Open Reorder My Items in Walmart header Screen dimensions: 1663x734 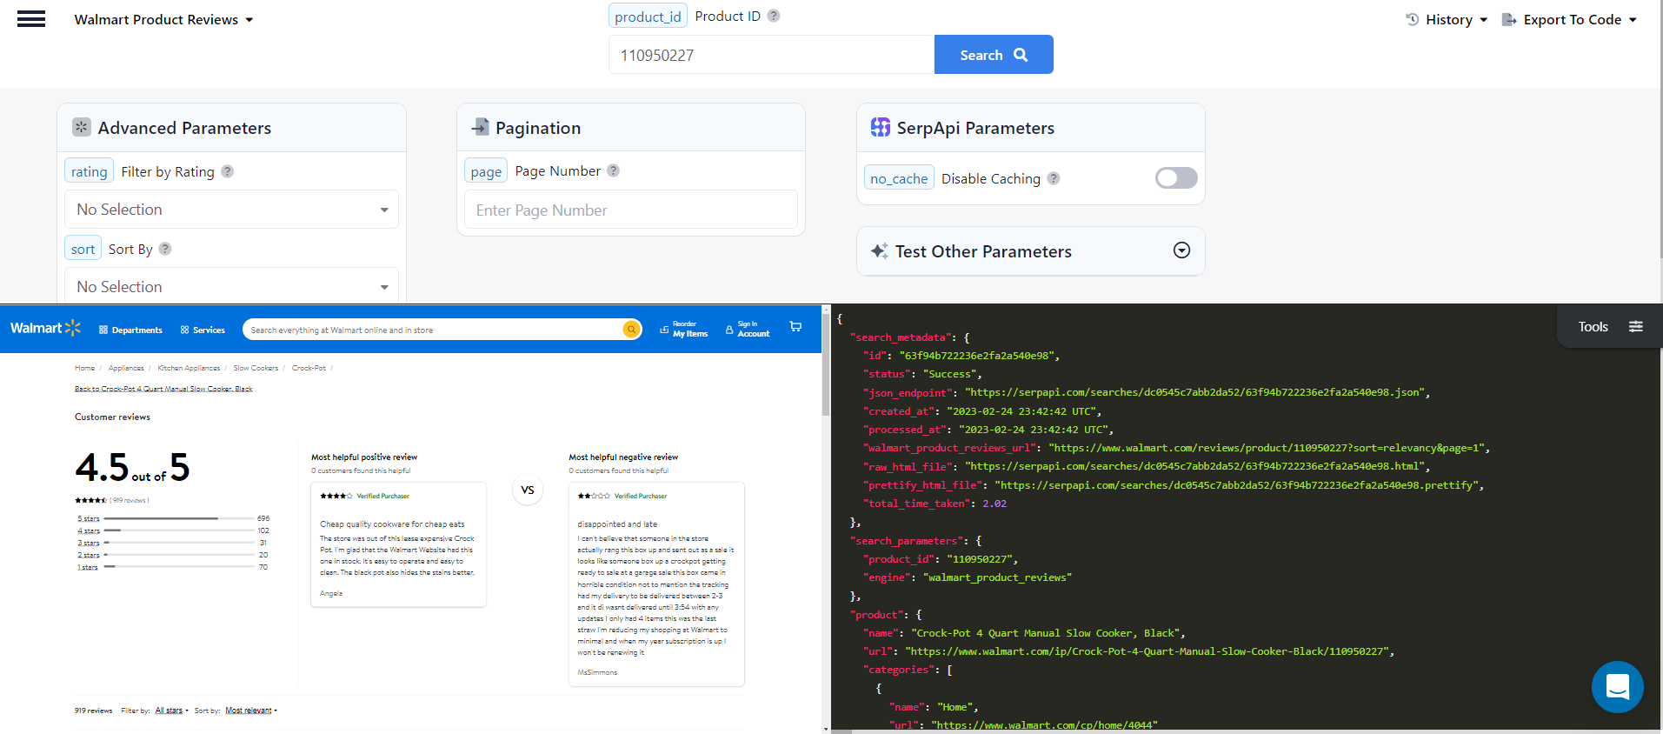684,329
